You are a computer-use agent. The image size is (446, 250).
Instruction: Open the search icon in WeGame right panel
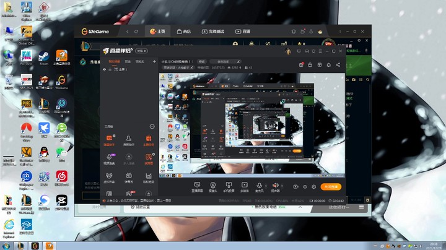(x=368, y=80)
